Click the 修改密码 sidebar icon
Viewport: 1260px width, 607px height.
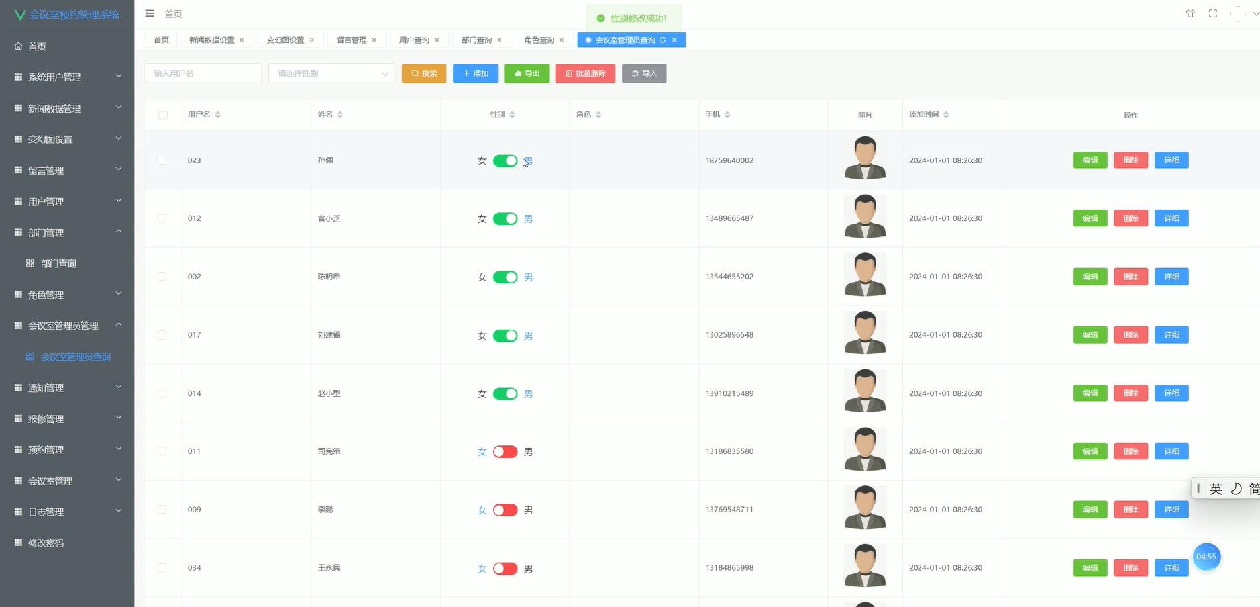click(18, 542)
